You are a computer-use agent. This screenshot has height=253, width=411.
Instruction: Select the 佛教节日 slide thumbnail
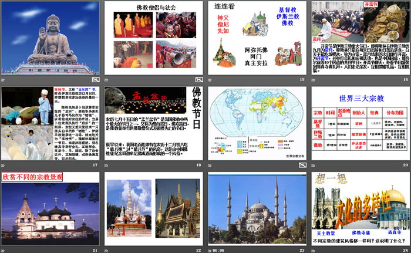coord(153,123)
